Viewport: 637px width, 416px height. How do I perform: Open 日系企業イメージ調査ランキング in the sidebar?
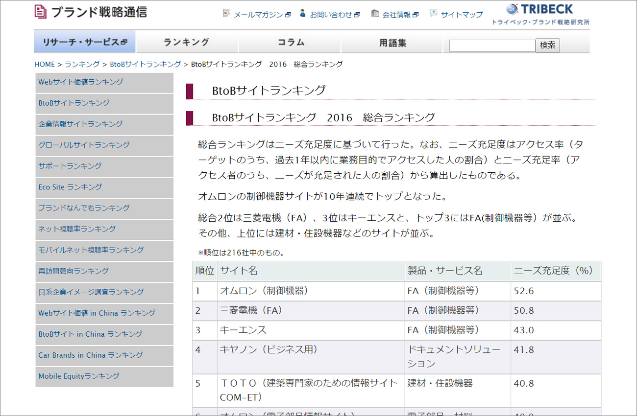(x=104, y=293)
